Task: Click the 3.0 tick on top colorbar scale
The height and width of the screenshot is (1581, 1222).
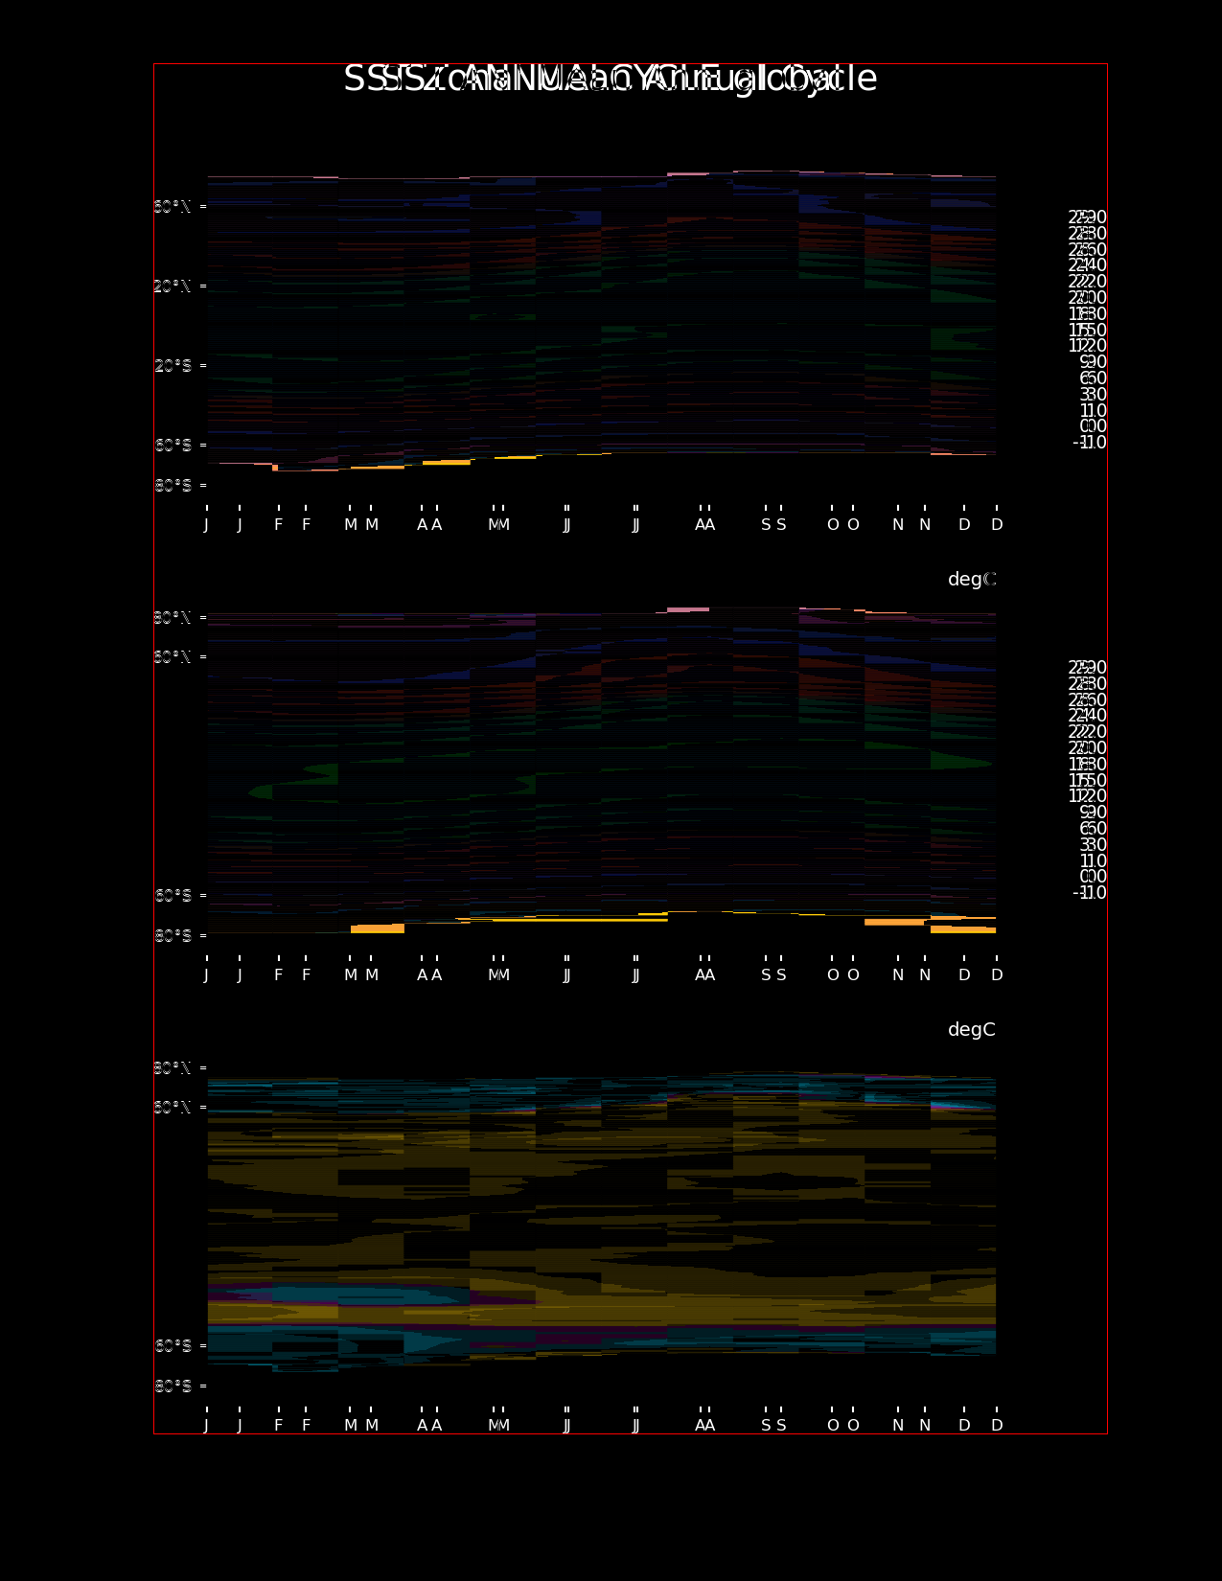Action: 1093,395
